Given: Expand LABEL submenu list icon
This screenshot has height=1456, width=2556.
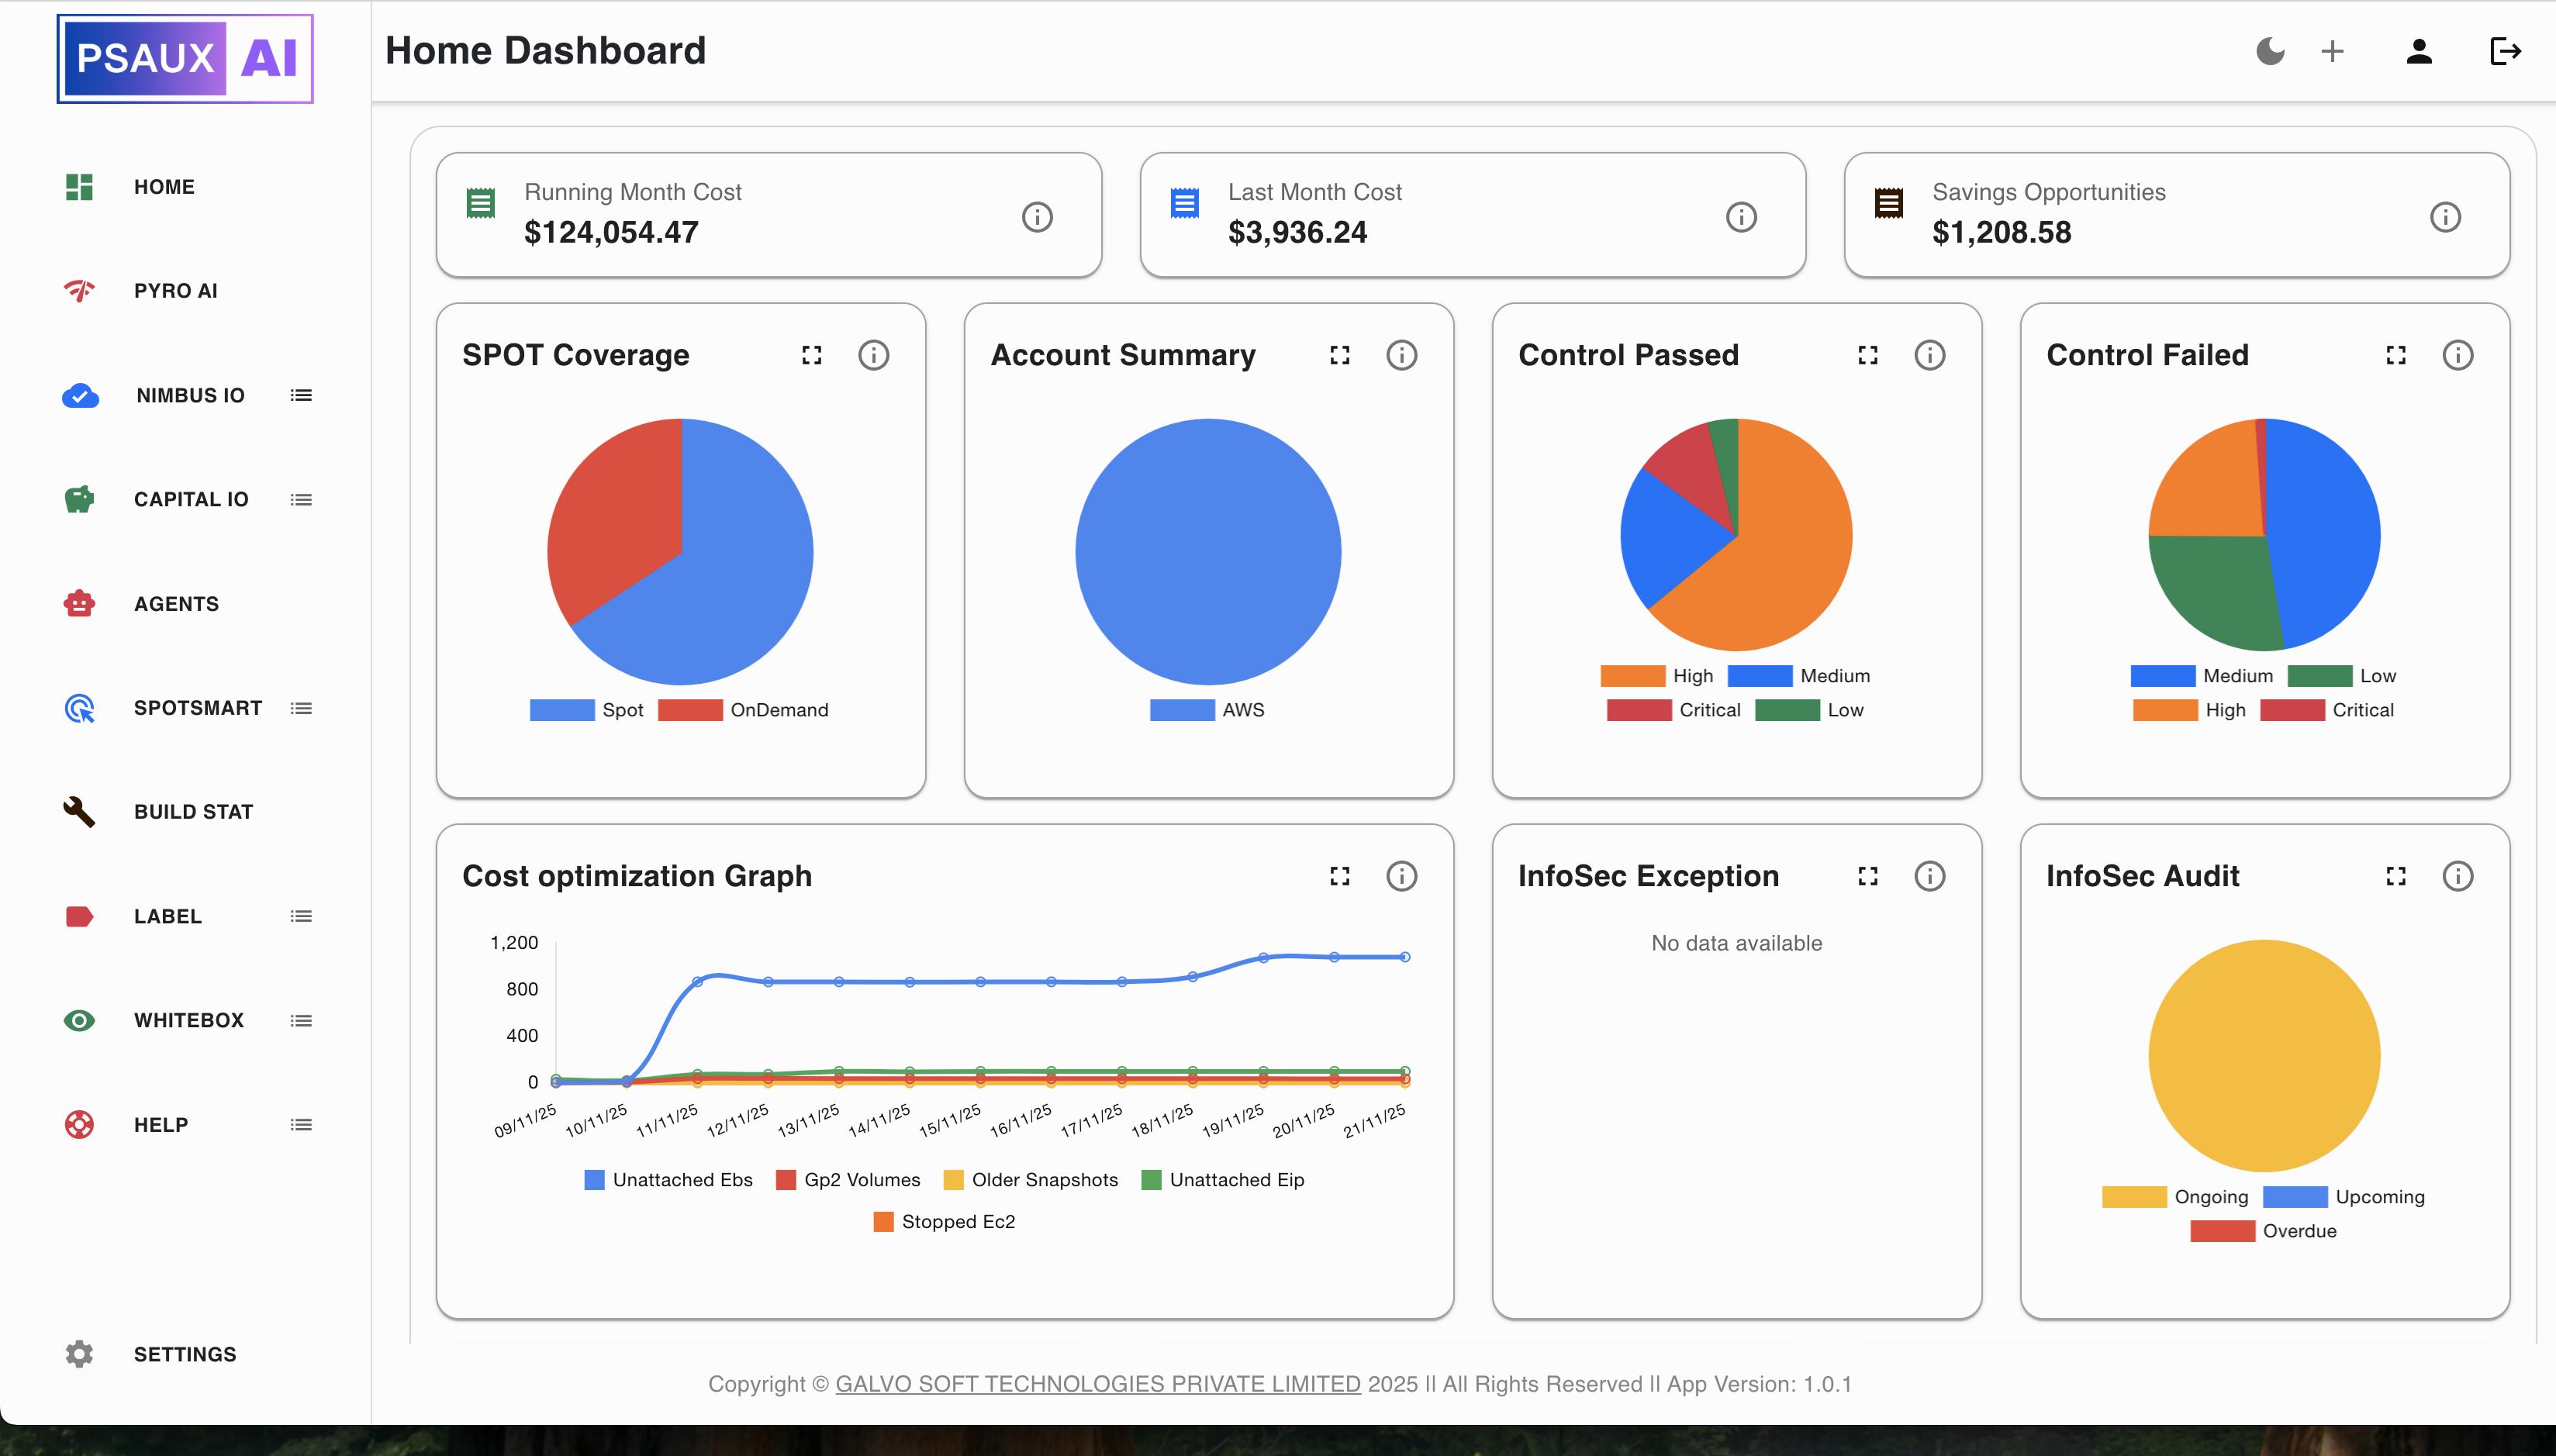Looking at the screenshot, I should (x=301, y=916).
